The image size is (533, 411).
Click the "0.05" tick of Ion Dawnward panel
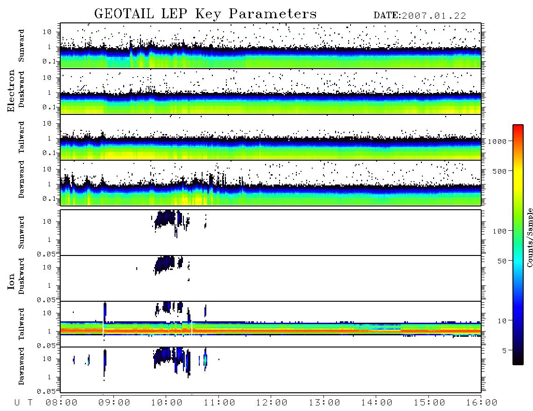click(x=46, y=391)
